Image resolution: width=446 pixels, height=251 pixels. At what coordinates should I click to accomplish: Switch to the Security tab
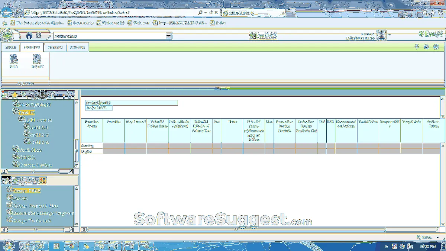(x=55, y=47)
